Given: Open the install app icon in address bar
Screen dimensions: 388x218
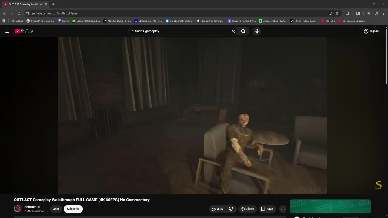Looking at the screenshot, I should coord(330,13).
